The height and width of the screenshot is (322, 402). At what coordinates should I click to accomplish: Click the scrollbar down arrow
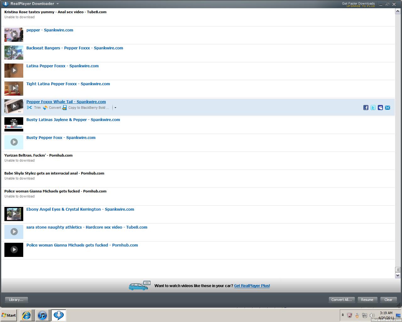[398, 275]
